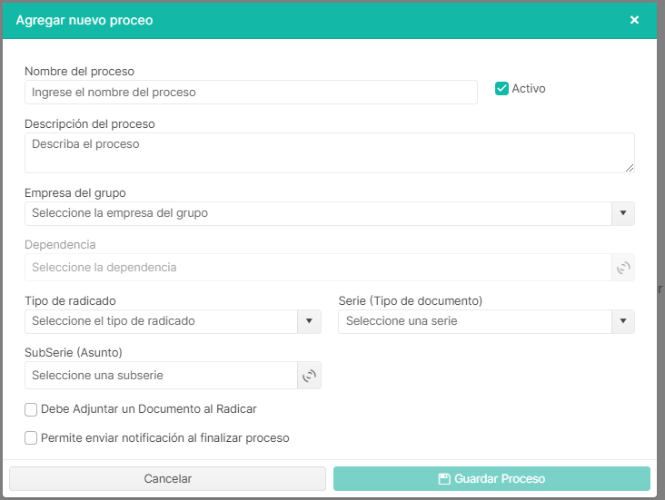Expand the Empresa del grupo dropdown arrow
The width and height of the screenshot is (665, 500).
(x=623, y=214)
